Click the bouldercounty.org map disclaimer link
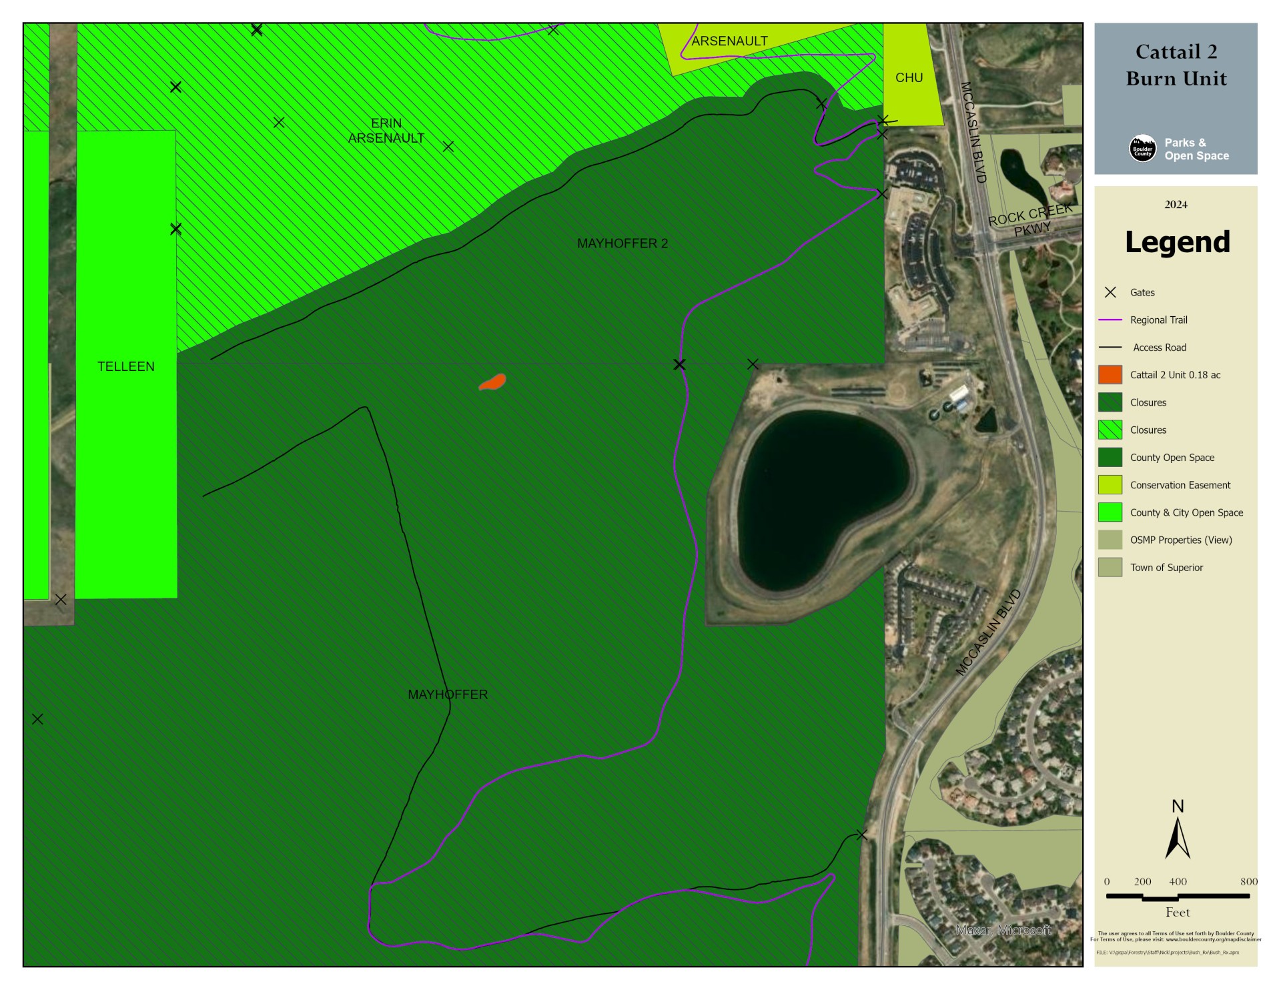 (x=1213, y=939)
